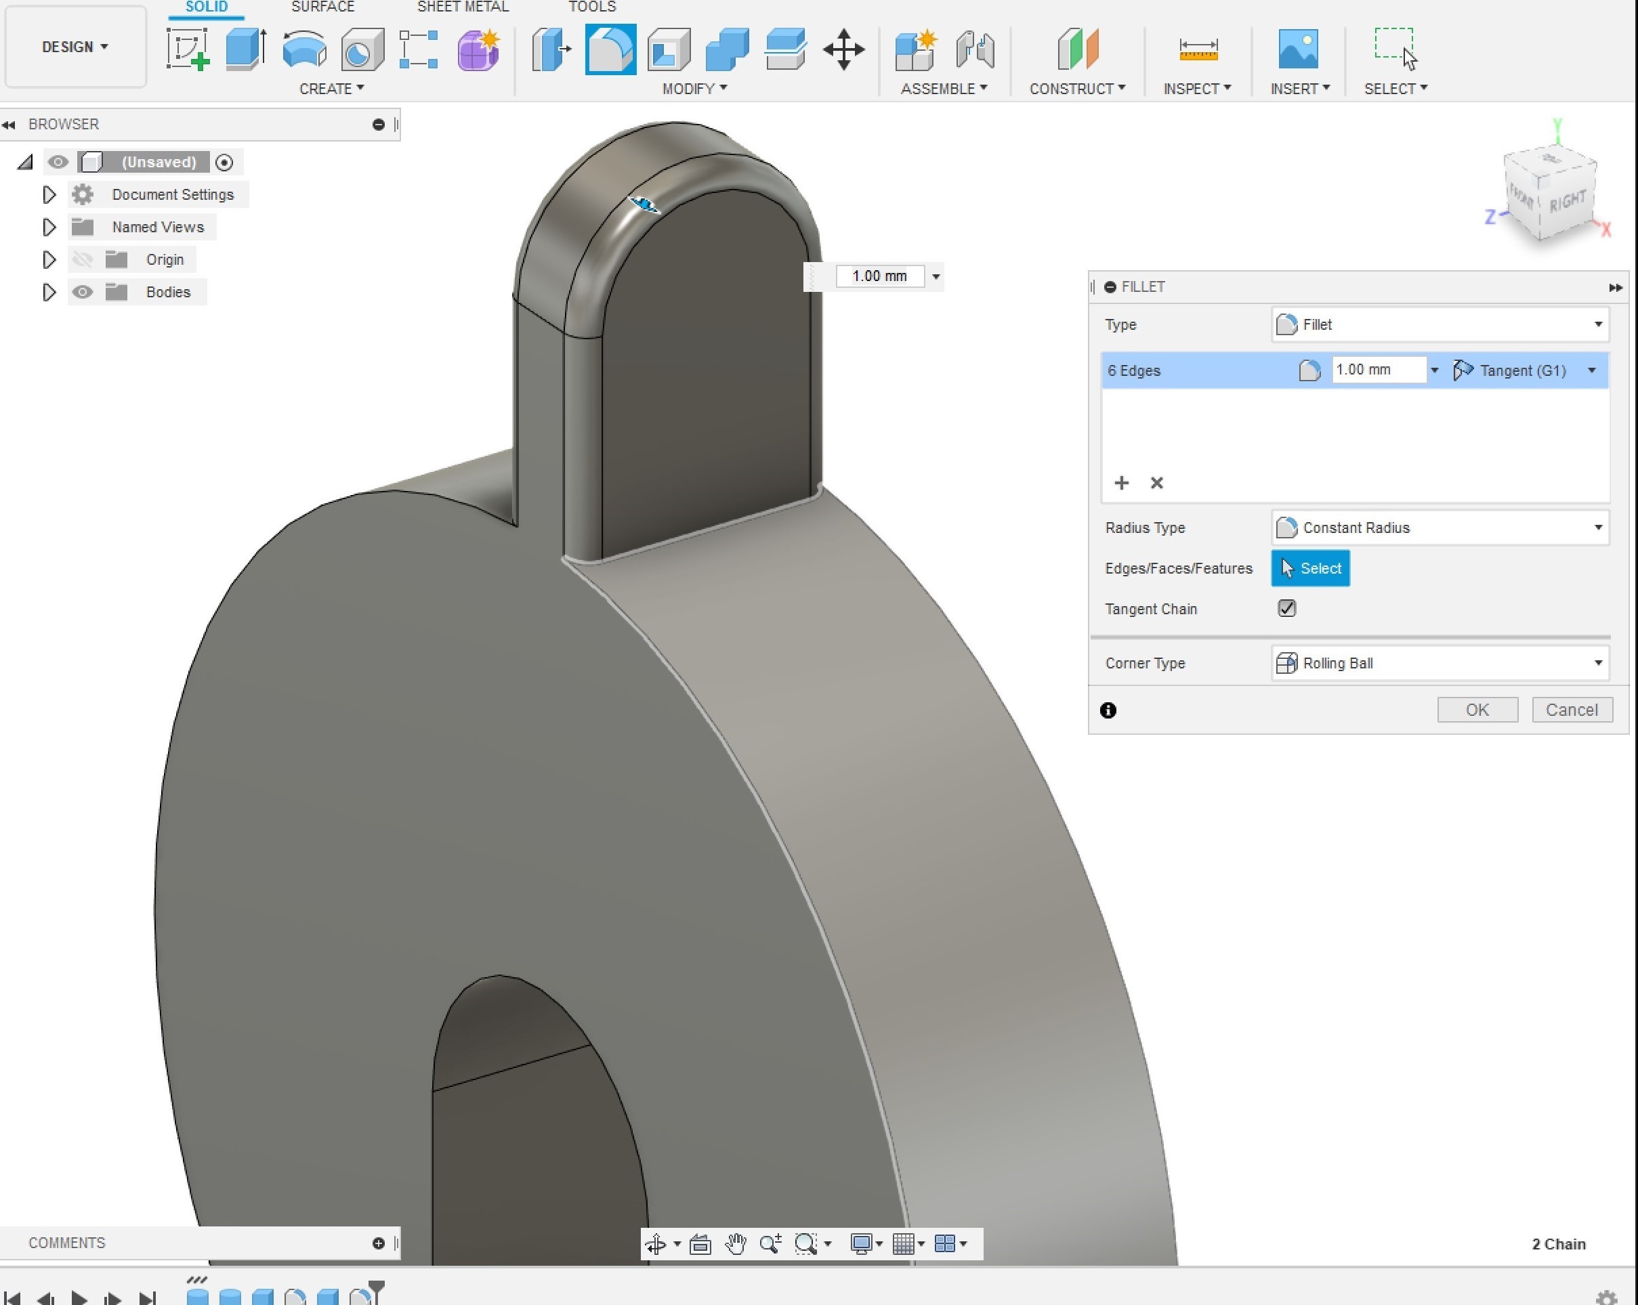Select the Measure tool
This screenshot has height=1305, width=1638.
tap(1198, 49)
